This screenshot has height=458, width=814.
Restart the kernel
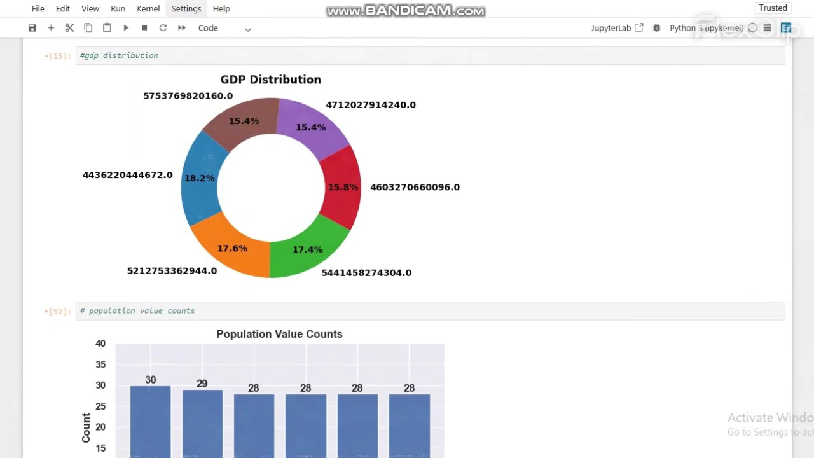pos(163,28)
